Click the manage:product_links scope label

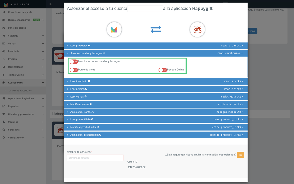pyautogui.click(x=226, y=135)
